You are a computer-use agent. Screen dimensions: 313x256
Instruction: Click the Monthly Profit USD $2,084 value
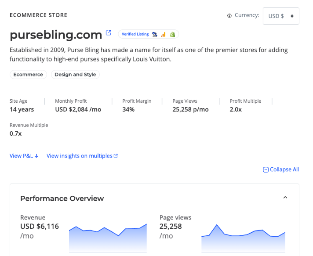coord(78,109)
